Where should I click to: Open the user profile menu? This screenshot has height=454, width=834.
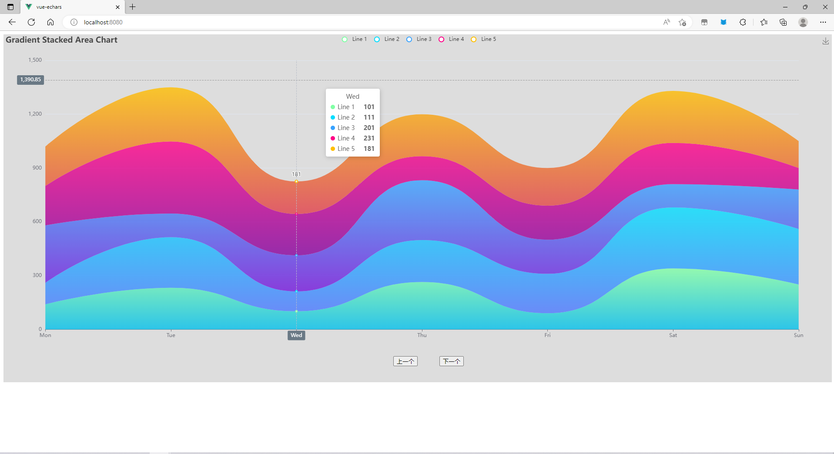[803, 22]
